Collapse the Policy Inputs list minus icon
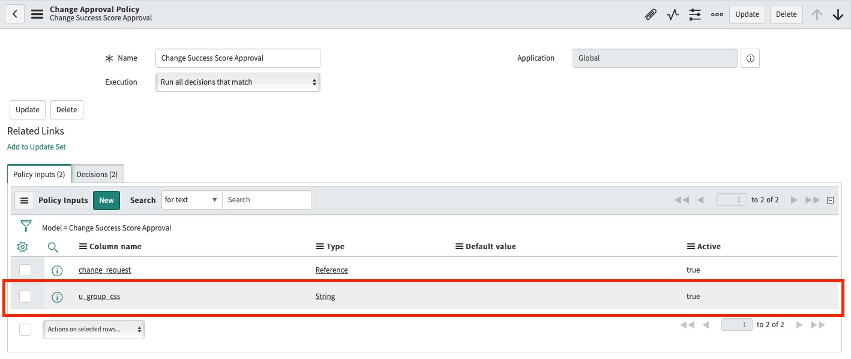The width and height of the screenshot is (851, 359). [x=831, y=200]
